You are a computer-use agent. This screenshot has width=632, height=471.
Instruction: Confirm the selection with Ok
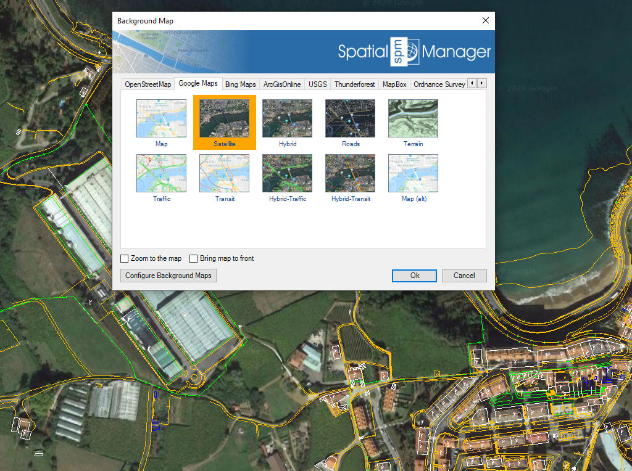(x=414, y=276)
